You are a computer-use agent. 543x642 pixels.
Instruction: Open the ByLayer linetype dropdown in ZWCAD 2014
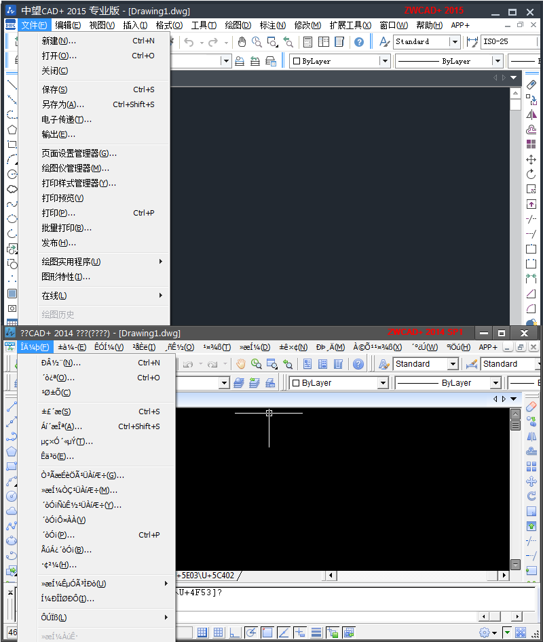495,383
